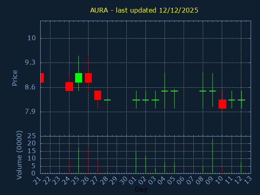
Task: Select the day label 26 on the x-axis
Action: (85, 180)
